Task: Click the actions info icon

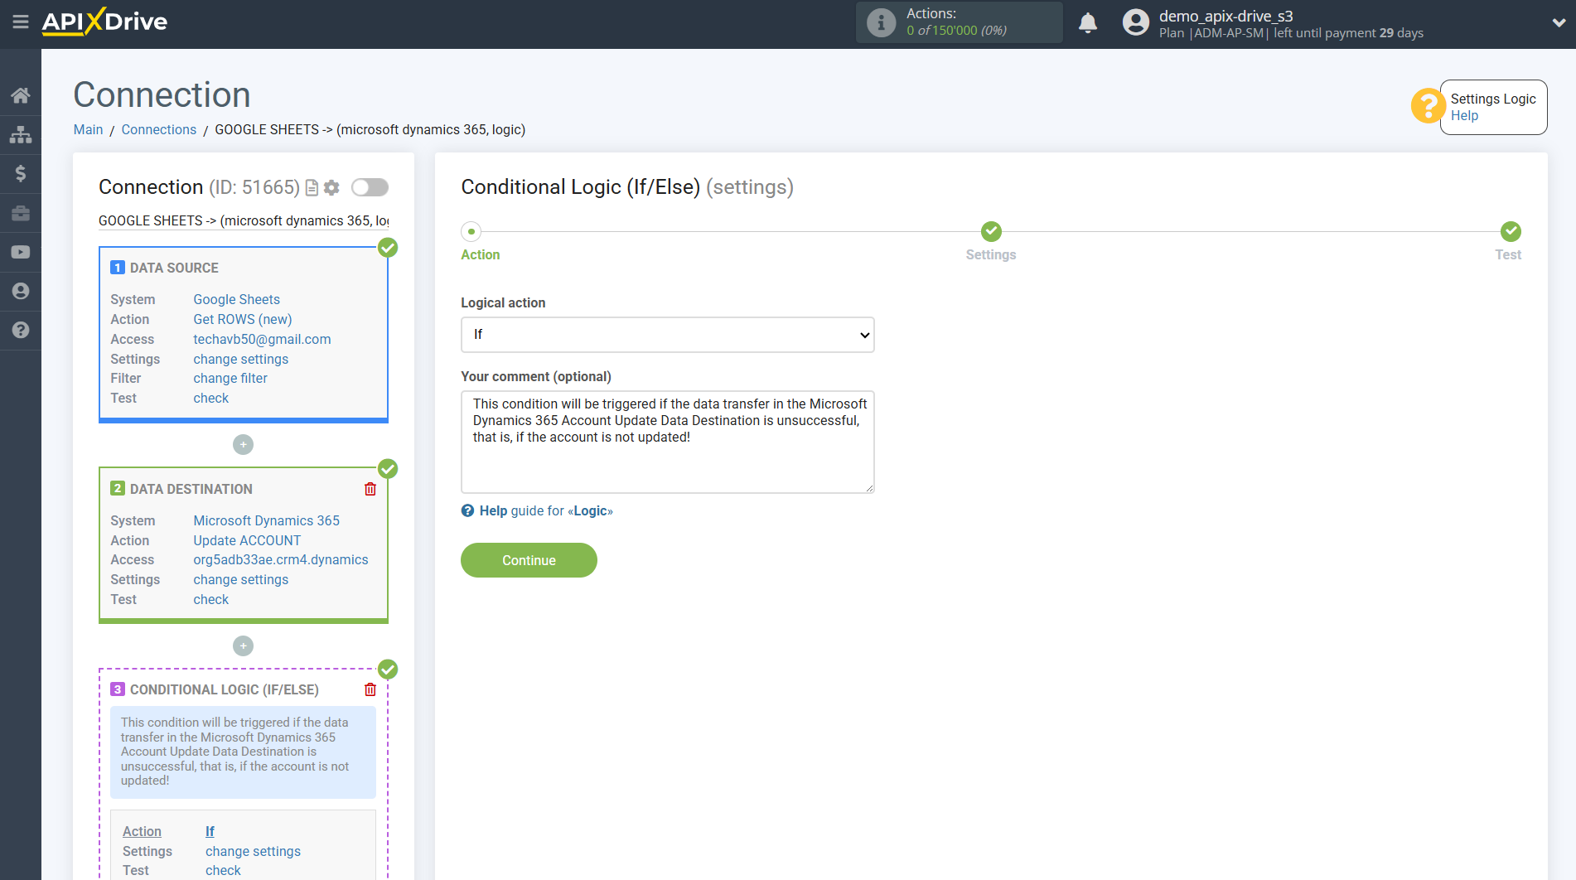Action: (881, 22)
